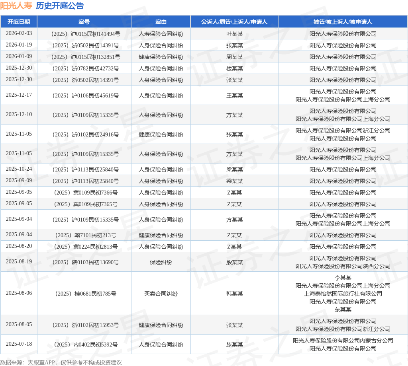Open case (2025)桂0681民初785号

[x=84, y=294]
